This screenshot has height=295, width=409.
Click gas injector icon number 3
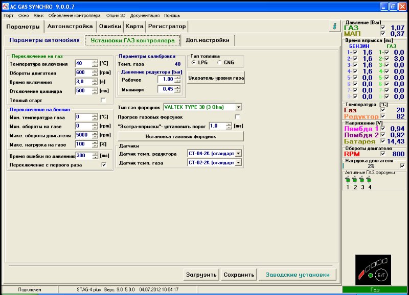[362, 180]
